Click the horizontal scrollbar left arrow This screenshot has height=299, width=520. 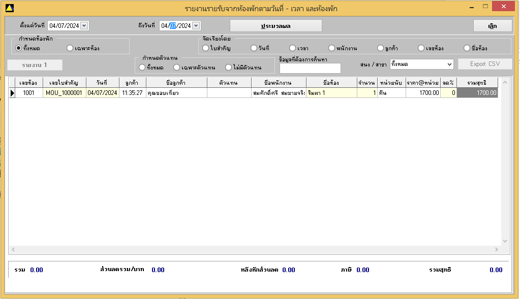click(13, 250)
